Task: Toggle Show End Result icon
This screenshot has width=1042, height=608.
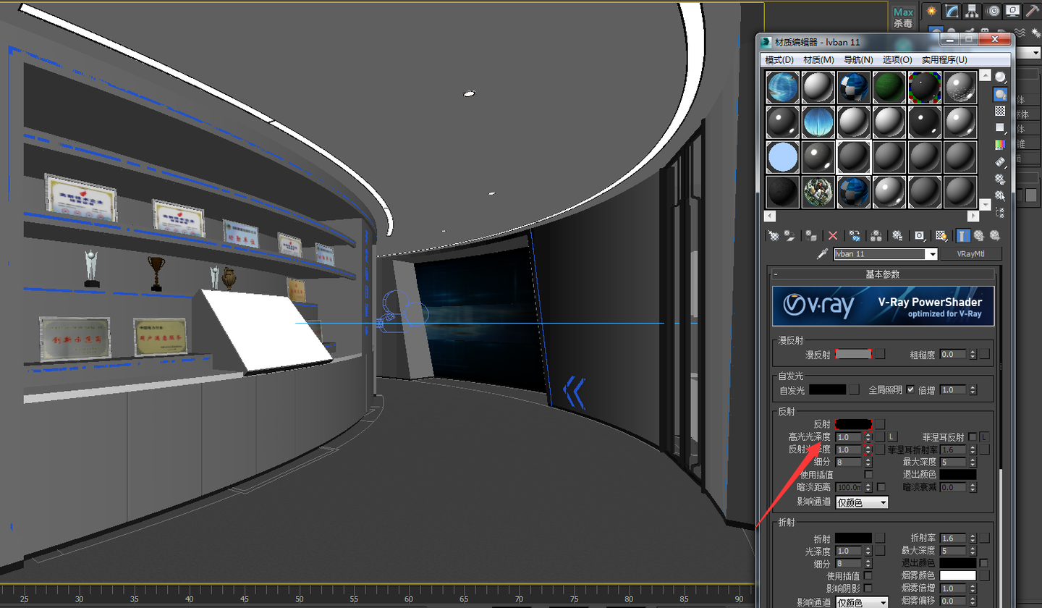Action: 964,235
